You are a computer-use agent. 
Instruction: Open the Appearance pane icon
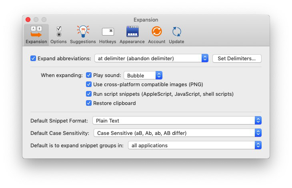132,32
